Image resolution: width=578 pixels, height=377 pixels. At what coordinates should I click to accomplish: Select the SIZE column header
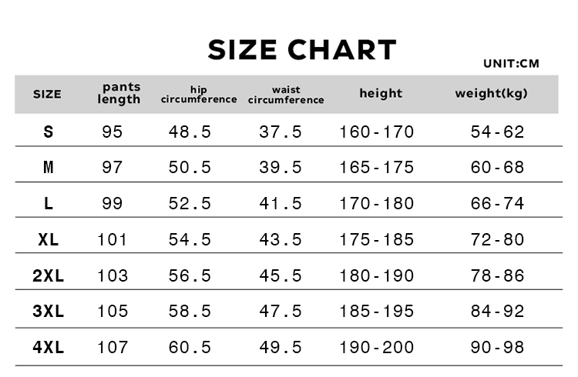click(47, 94)
